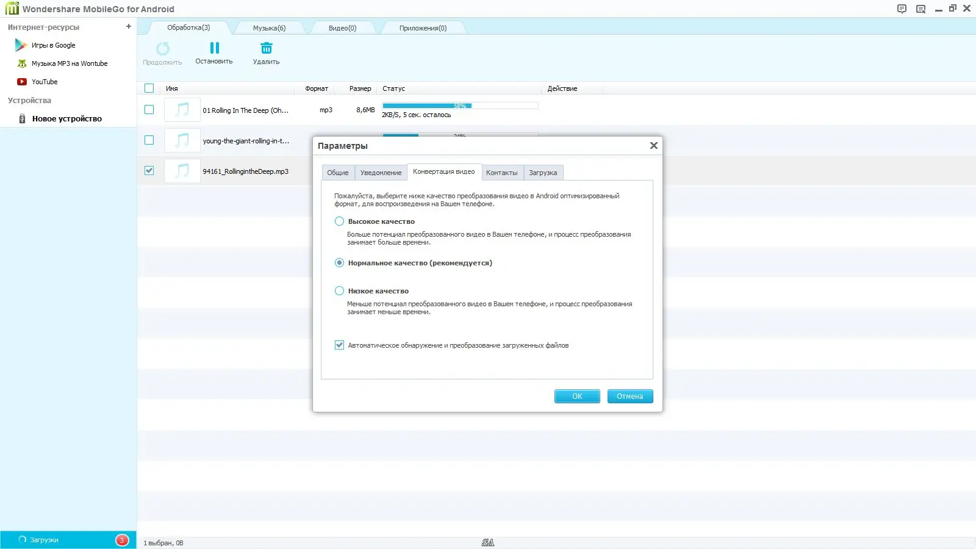Click status bar text 1 выбран, 0B
The height and width of the screenshot is (549, 976).
tap(163, 543)
